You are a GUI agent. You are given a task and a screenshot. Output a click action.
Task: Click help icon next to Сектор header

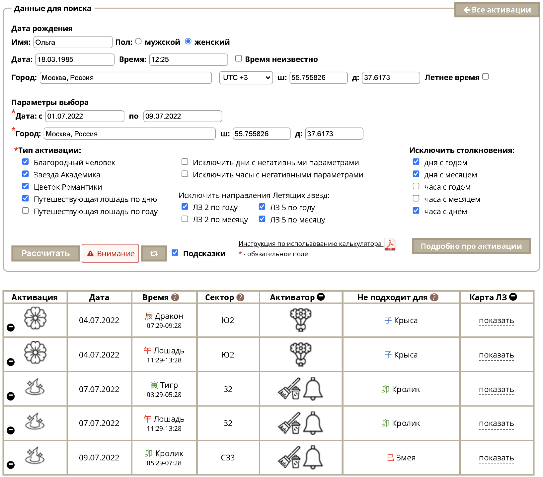[241, 297]
